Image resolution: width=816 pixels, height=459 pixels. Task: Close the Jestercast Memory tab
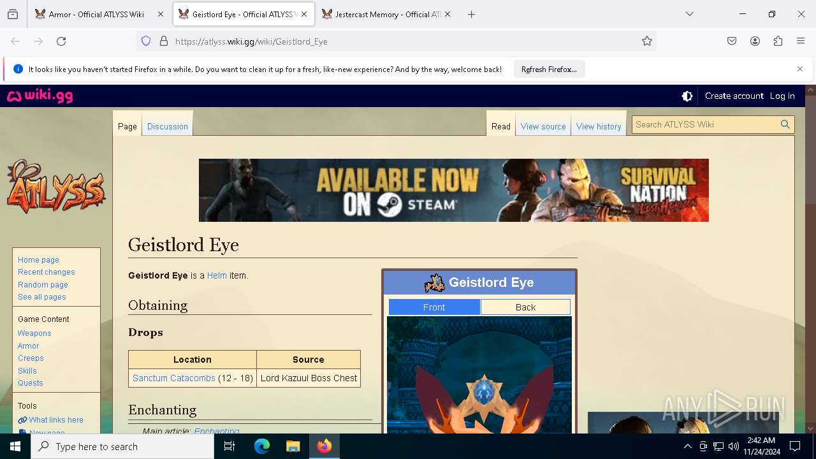click(x=448, y=14)
